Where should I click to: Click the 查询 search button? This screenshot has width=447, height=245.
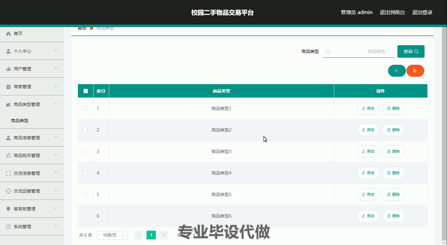coord(411,51)
